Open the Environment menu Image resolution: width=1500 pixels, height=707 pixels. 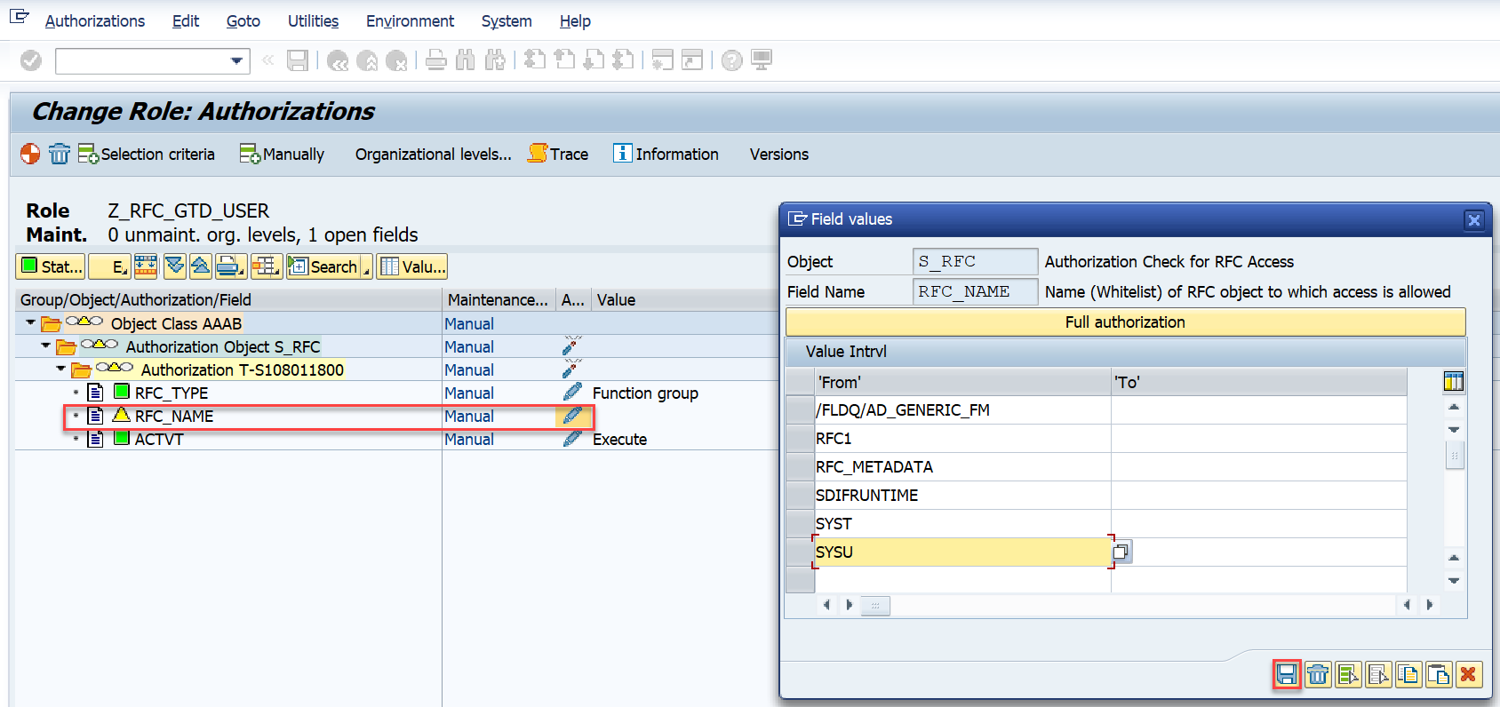point(410,20)
